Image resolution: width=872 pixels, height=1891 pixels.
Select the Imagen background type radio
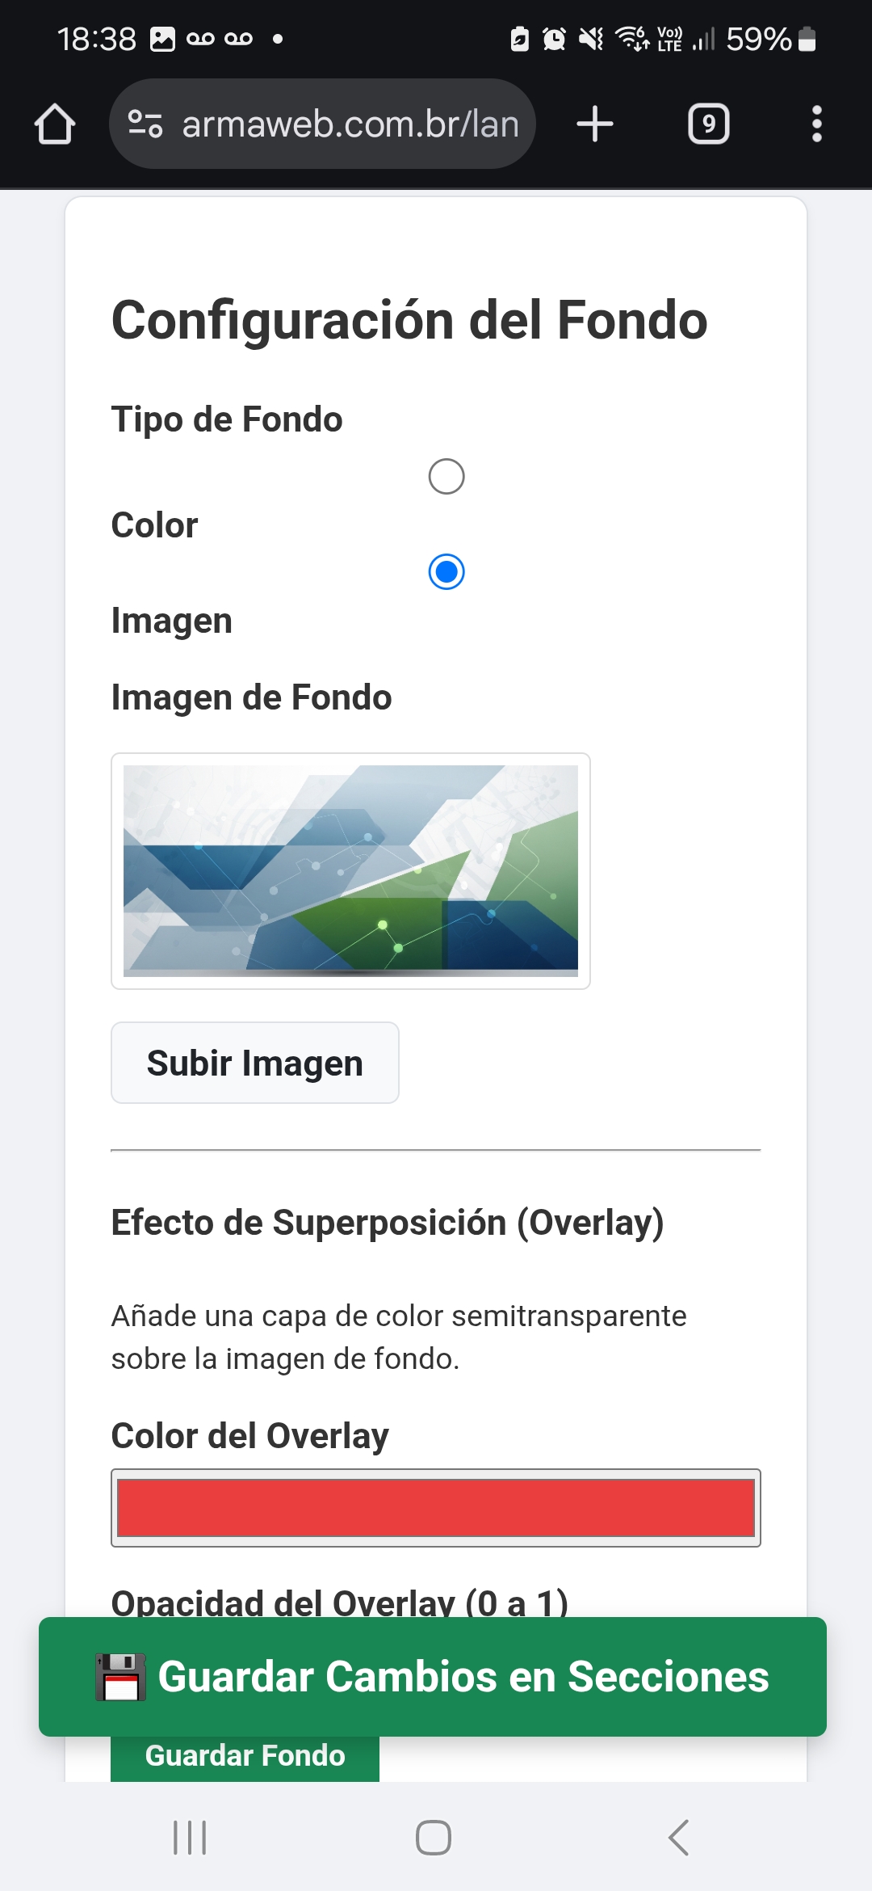pyautogui.click(x=446, y=572)
